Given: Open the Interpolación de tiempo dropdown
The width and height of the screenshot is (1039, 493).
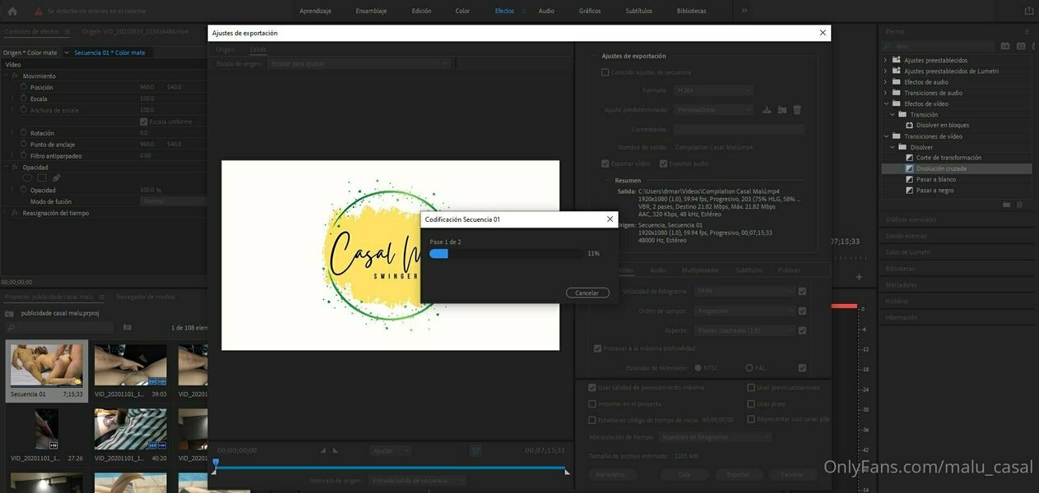Looking at the screenshot, I should [714, 437].
